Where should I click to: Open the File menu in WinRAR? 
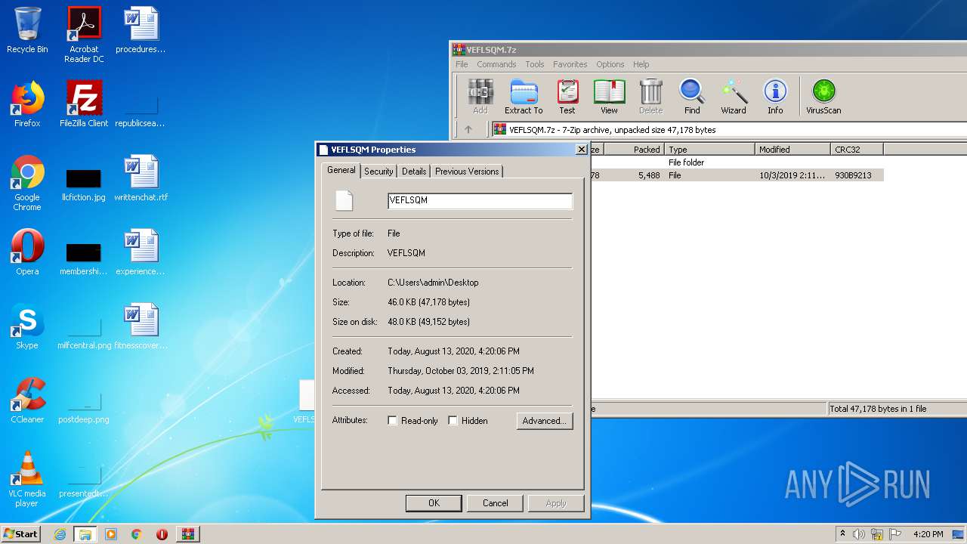click(462, 64)
